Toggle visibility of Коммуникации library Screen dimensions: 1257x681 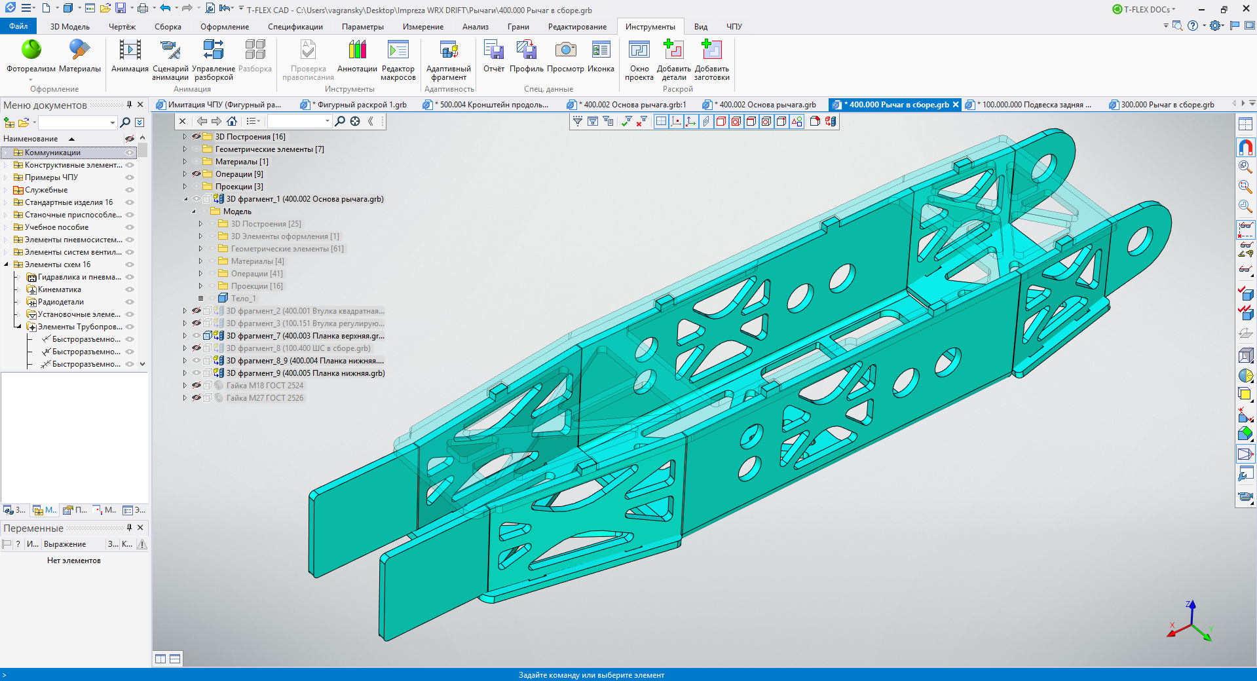click(130, 153)
